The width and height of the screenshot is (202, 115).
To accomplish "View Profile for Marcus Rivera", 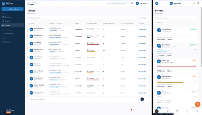I will (x=142, y=29).
